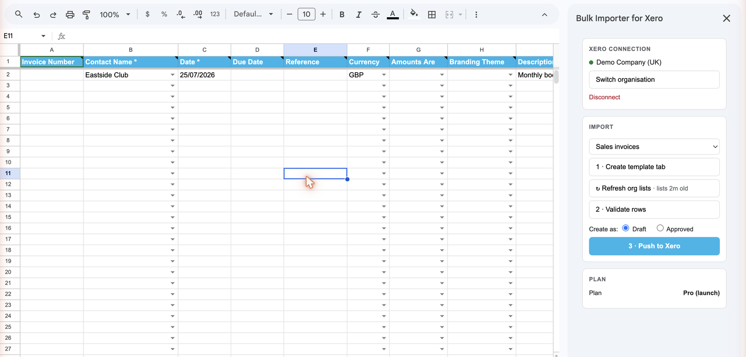Image resolution: width=746 pixels, height=357 pixels.
Task: Increase decimal places
Action: coord(198,14)
